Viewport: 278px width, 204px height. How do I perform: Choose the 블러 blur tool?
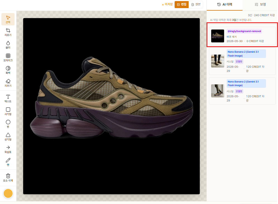8,45
